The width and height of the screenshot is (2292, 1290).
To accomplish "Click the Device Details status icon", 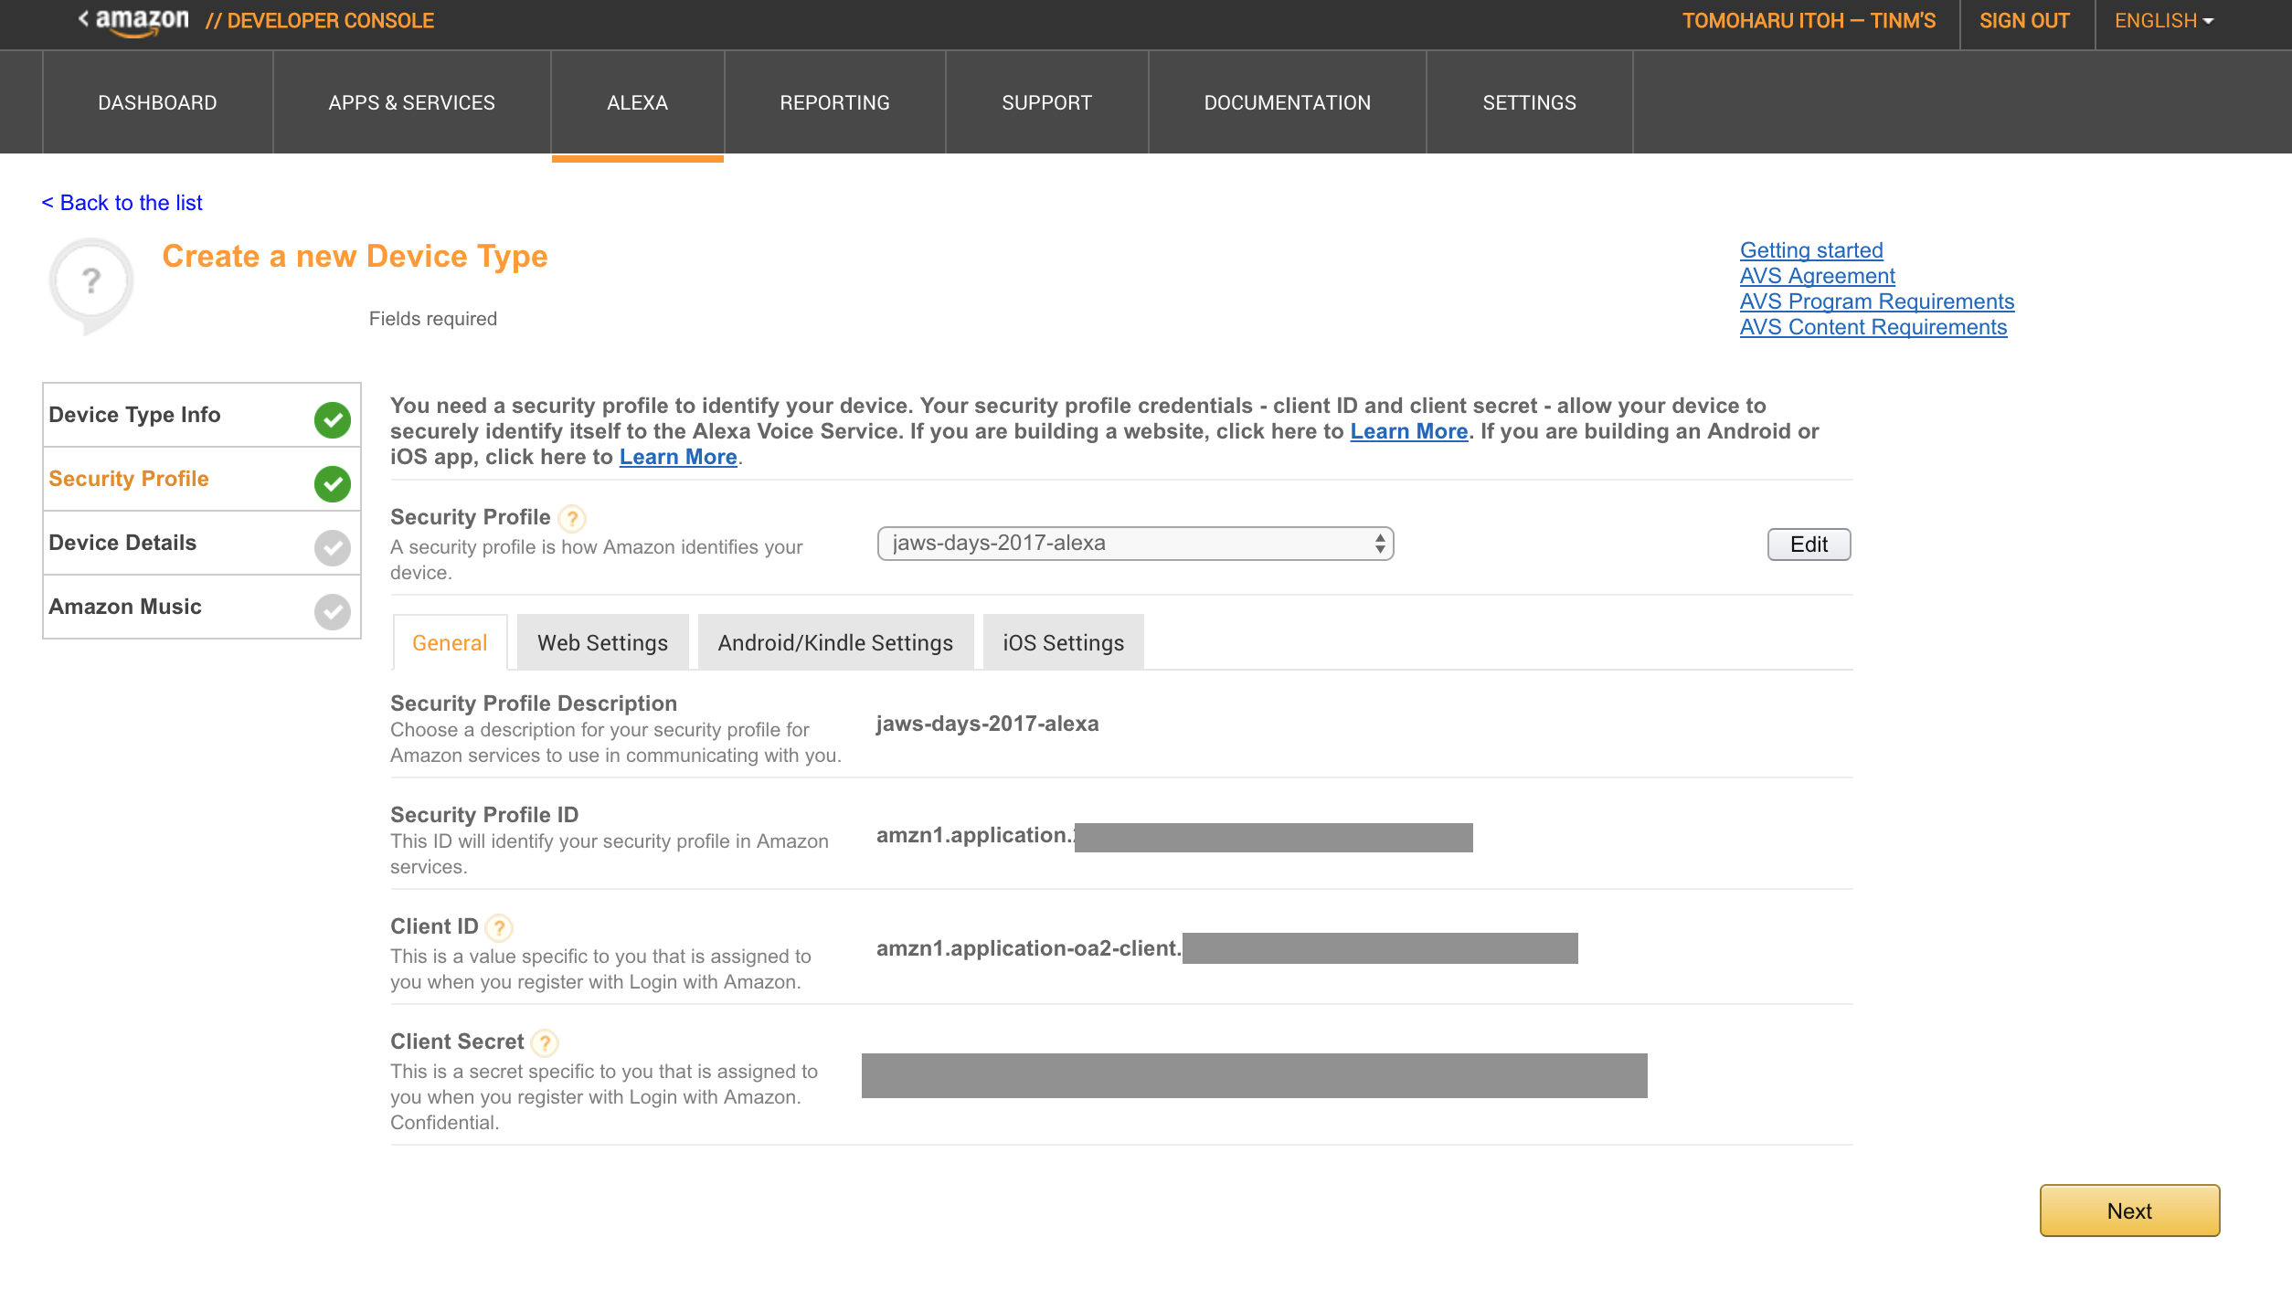I will (332, 547).
